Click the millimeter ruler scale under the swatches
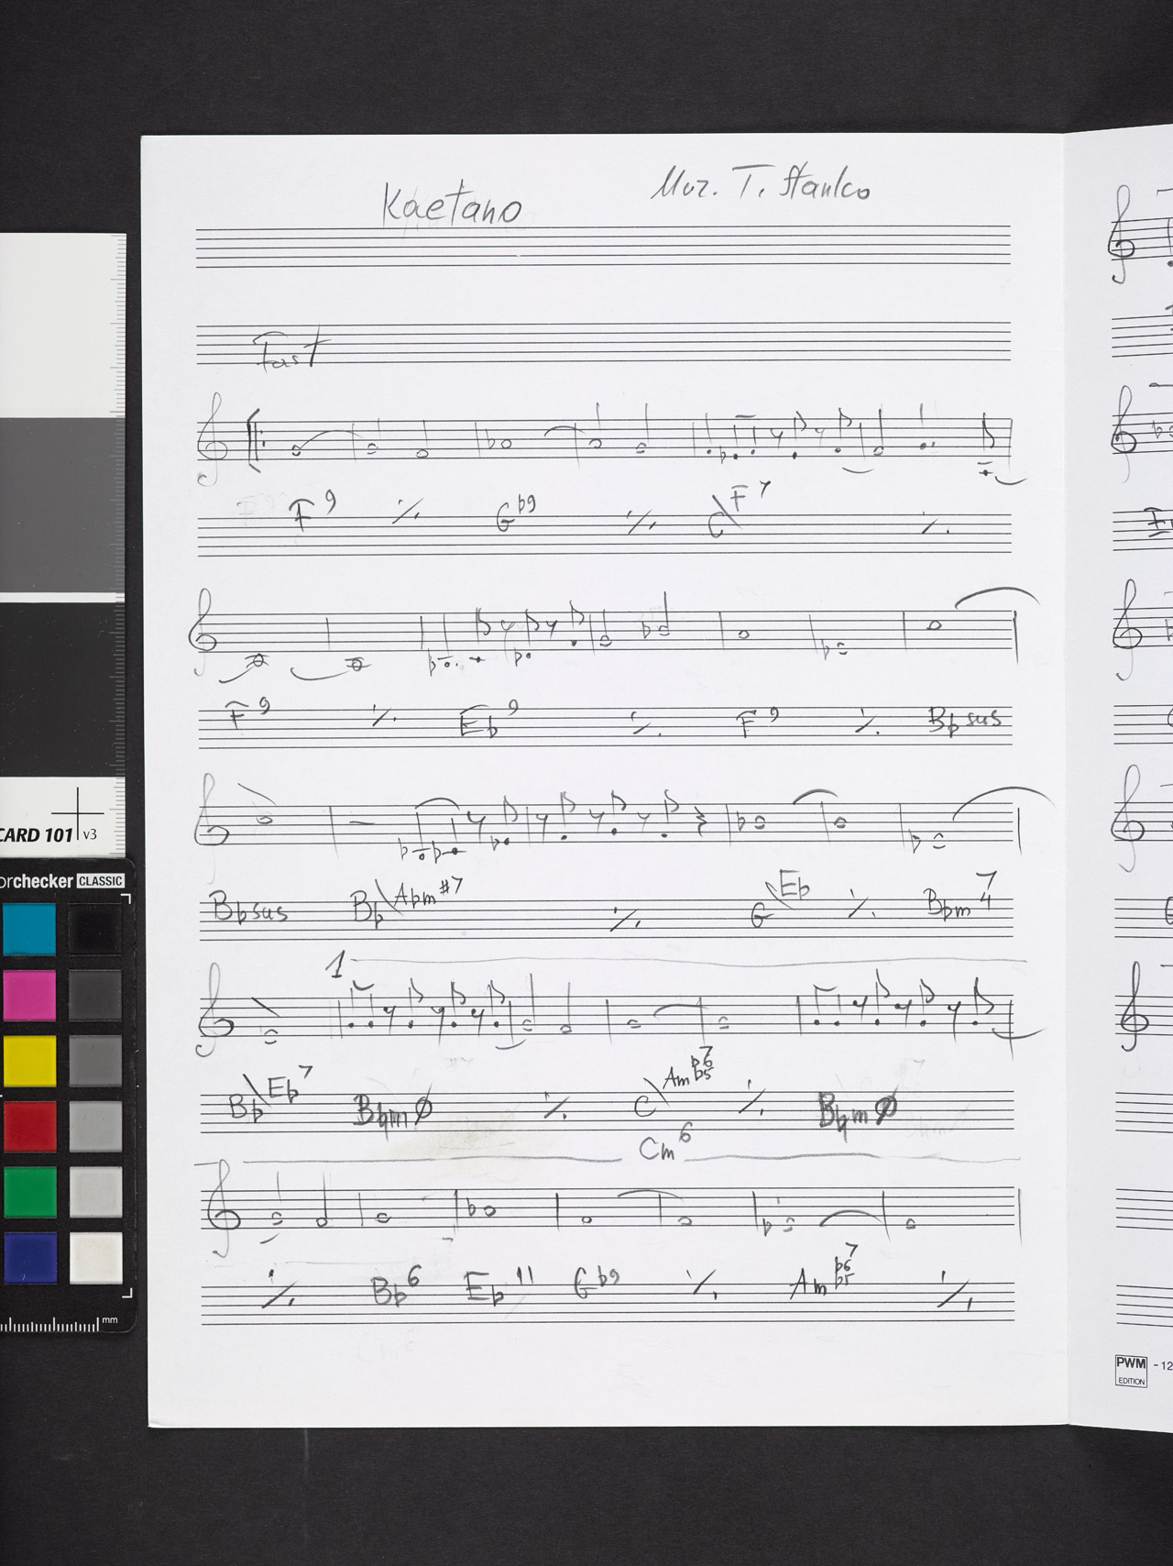The image size is (1173, 1566). point(60,1324)
